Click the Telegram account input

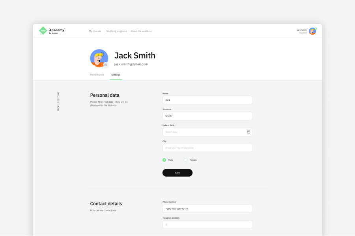[207, 225]
